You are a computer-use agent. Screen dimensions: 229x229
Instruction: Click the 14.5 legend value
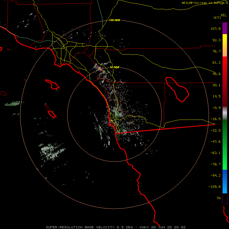(217, 96)
